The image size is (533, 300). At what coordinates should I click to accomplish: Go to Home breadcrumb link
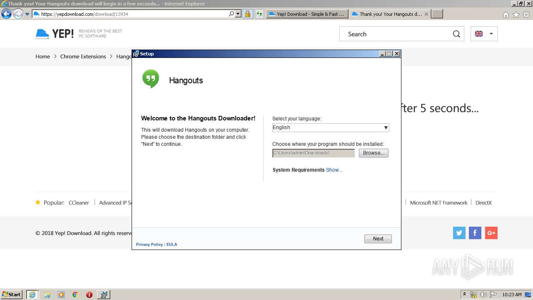42,57
